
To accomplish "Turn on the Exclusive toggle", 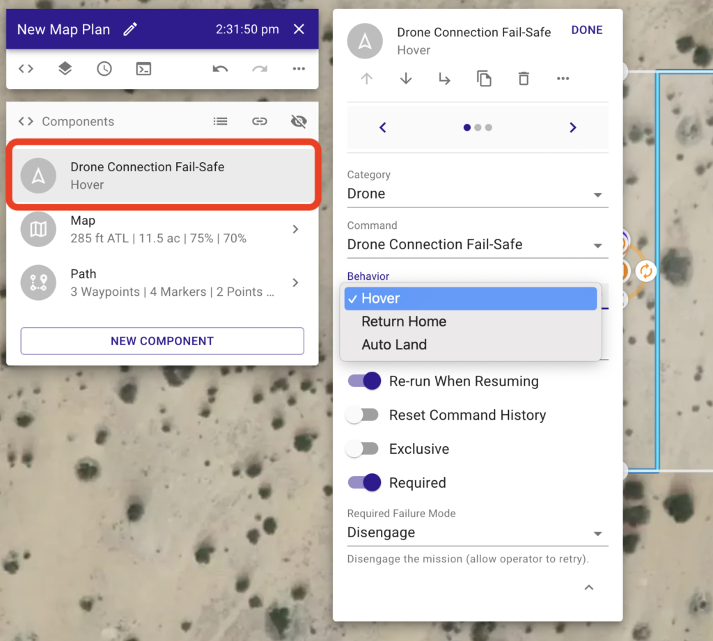I will (x=363, y=449).
